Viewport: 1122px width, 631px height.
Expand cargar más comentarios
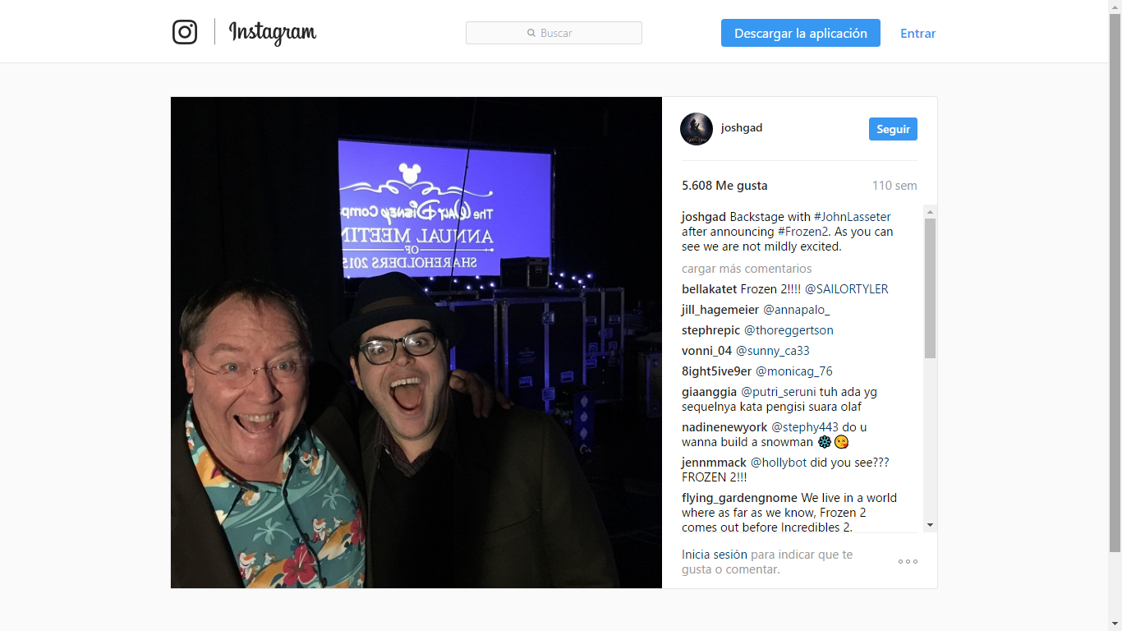tap(747, 269)
